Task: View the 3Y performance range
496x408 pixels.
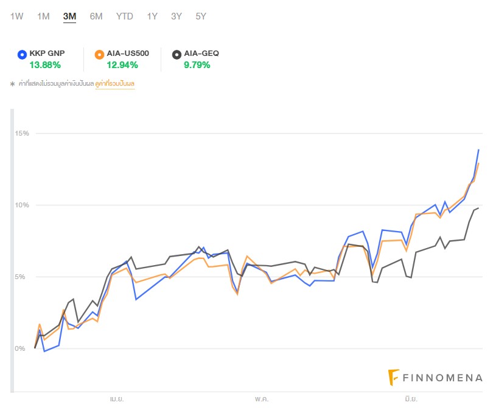Action: tap(176, 16)
